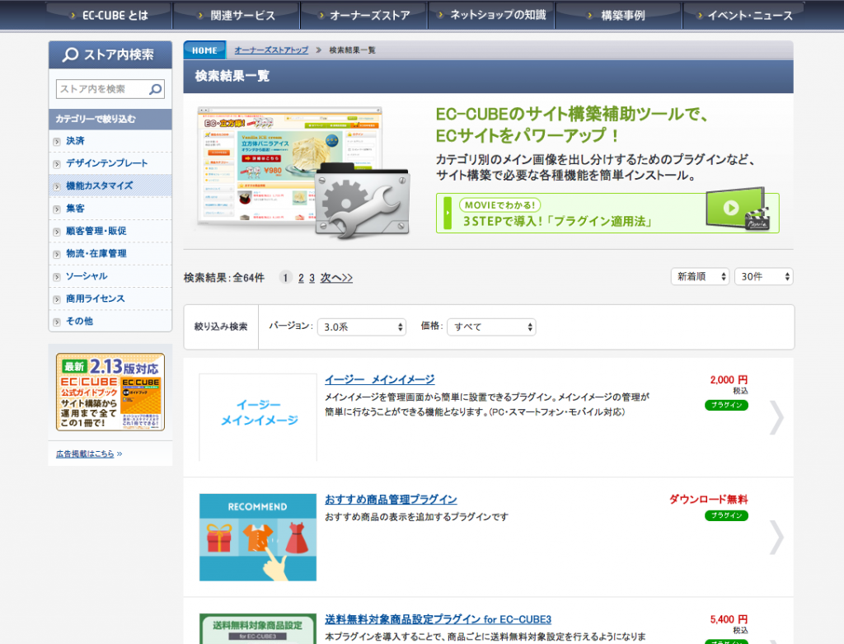Select the デザインテンプレート category

(106, 164)
